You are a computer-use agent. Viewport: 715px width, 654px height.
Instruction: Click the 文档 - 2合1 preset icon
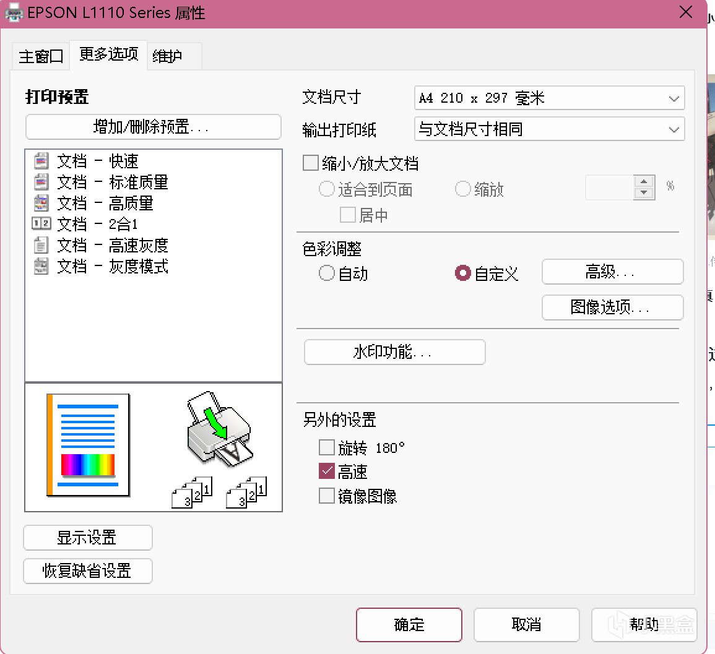coord(41,224)
